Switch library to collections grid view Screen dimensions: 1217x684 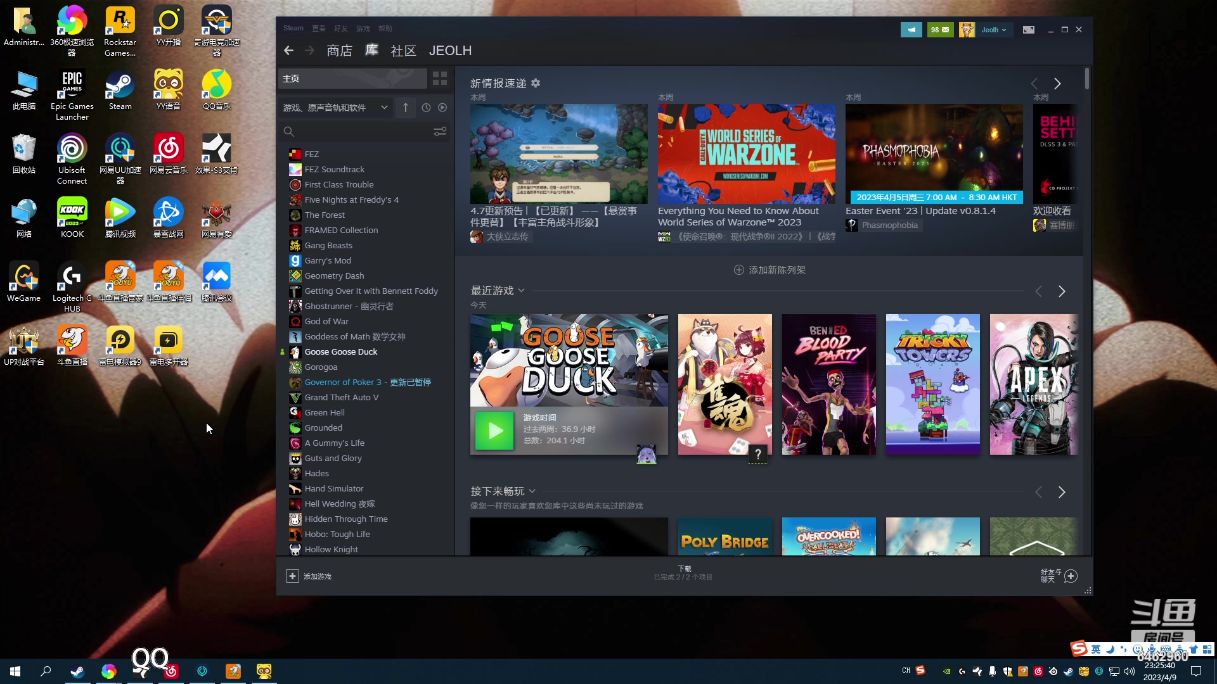(x=439, y=78)
